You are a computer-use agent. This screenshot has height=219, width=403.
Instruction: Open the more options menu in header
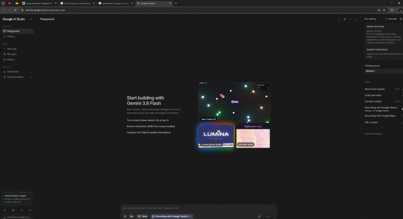[x=356, y=19]
